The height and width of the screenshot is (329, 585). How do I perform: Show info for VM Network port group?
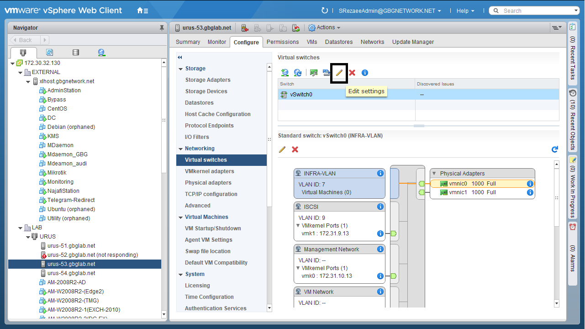click(x=380, y=292)
